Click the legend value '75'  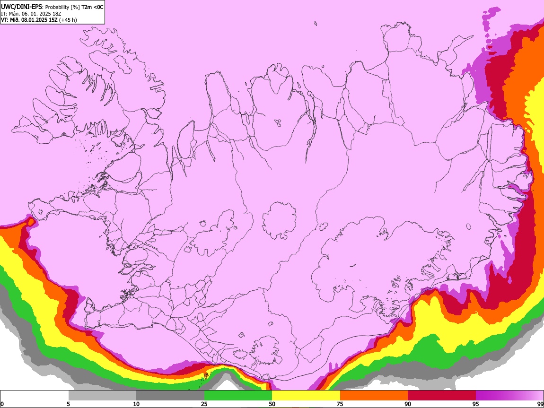340,404
